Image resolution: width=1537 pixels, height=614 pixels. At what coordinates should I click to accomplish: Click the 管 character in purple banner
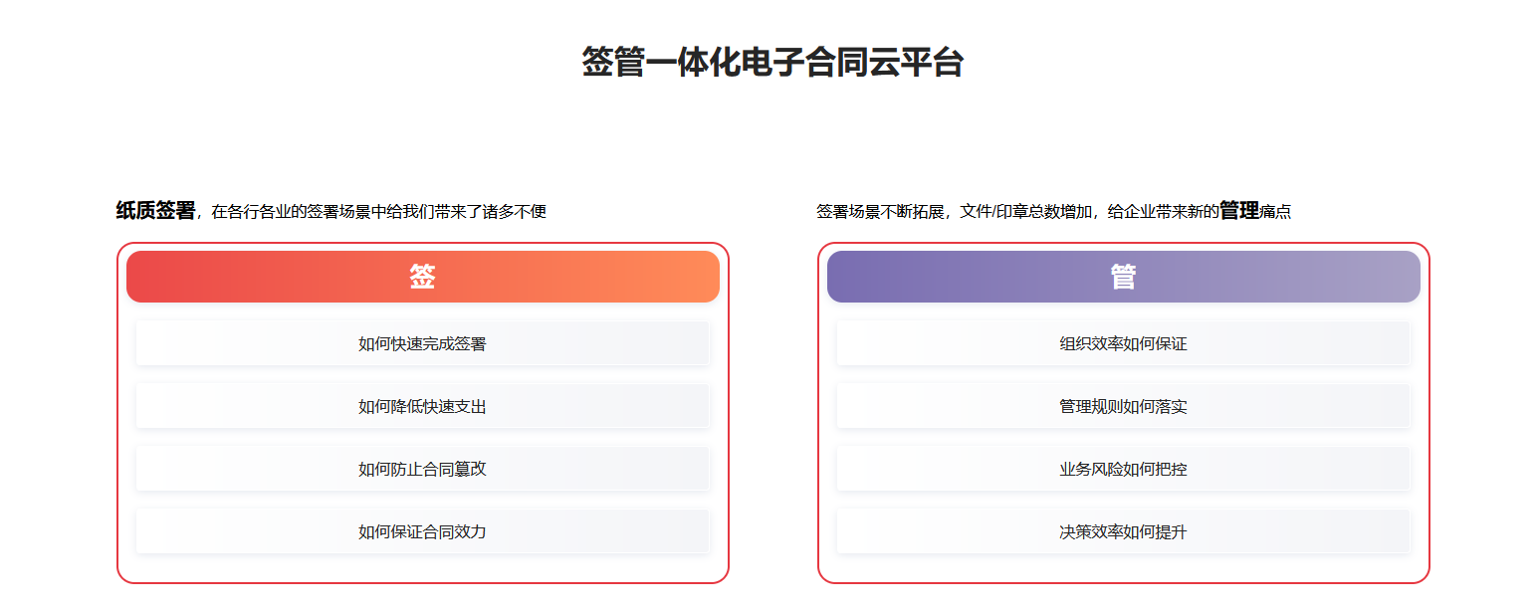coord(1124,277)
